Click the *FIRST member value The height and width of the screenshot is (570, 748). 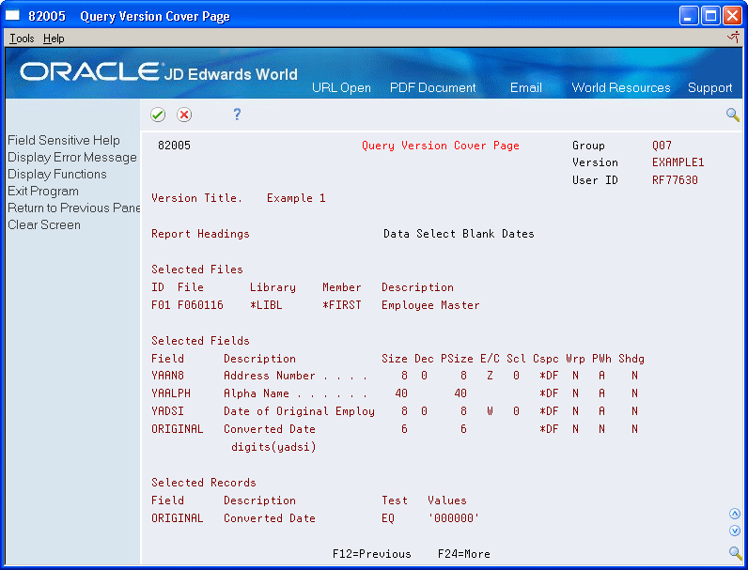click(341, 305)
